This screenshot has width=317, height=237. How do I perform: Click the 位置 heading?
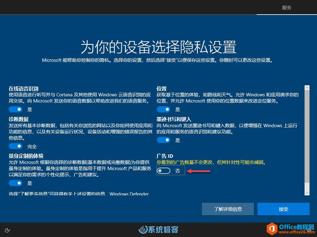coord(162,89)
